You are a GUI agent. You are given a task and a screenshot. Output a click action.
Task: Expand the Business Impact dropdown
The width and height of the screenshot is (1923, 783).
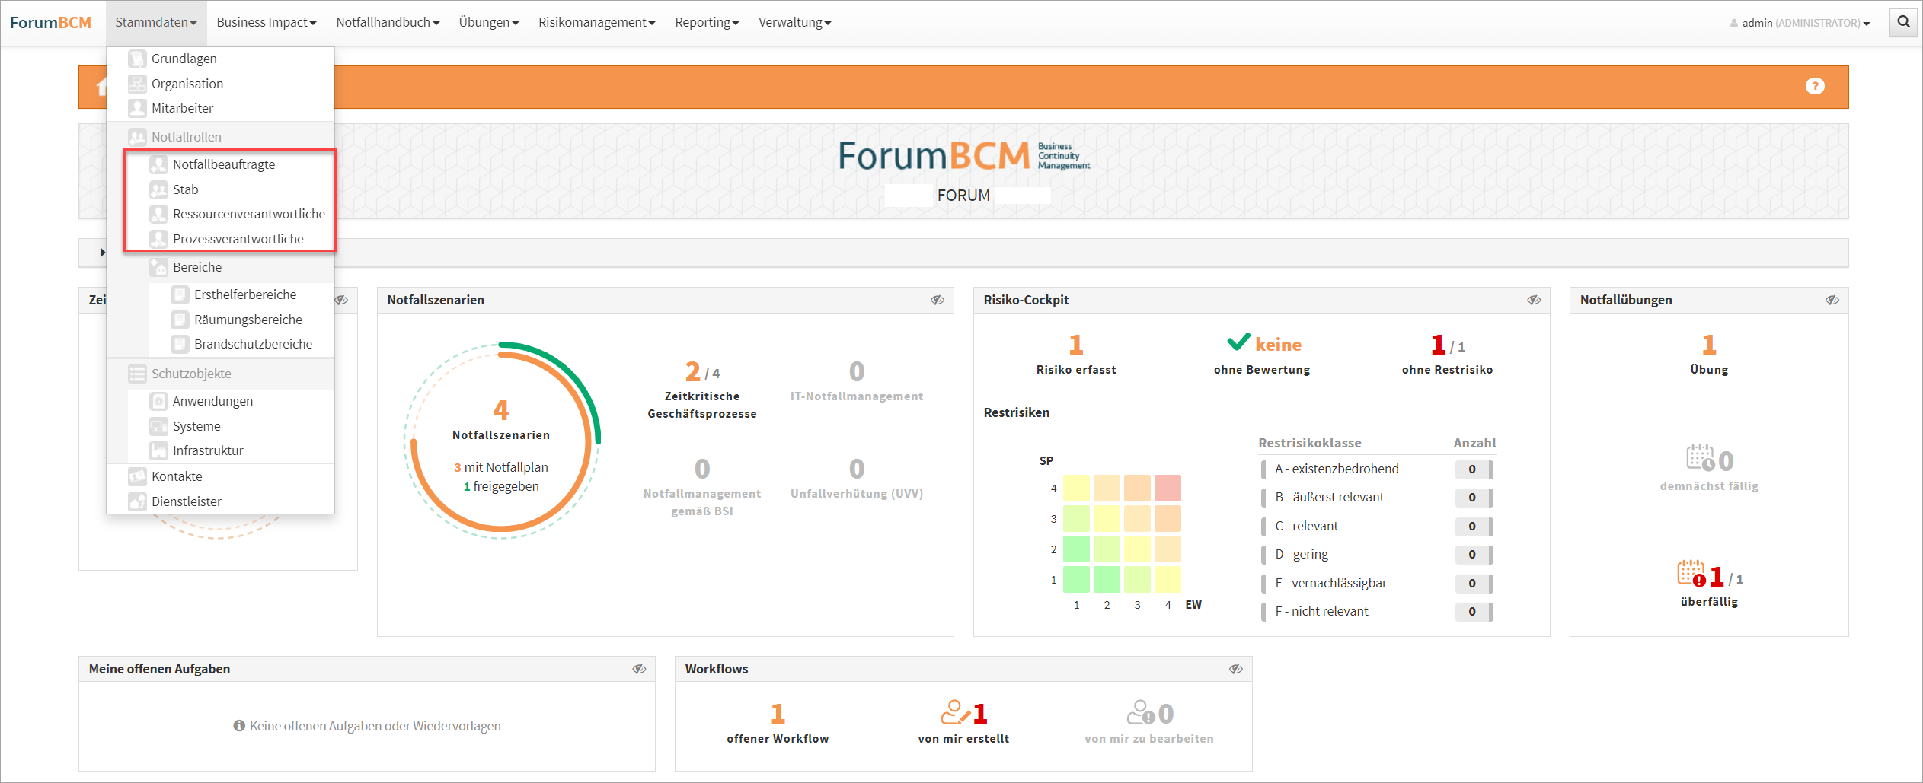[266, 22]
